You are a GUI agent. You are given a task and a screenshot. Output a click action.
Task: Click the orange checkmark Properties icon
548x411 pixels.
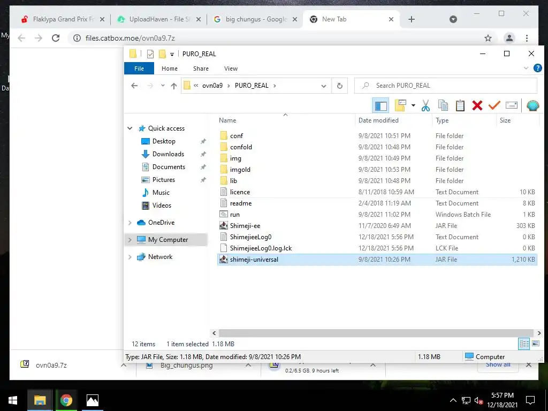coord(494,105)
